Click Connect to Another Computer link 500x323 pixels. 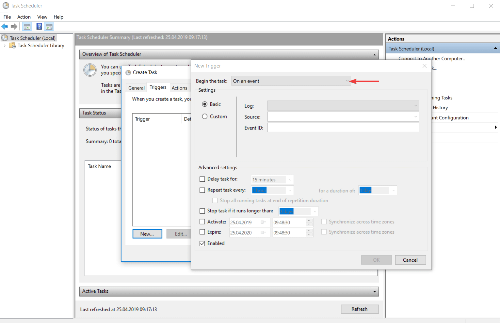click(432, 58)
